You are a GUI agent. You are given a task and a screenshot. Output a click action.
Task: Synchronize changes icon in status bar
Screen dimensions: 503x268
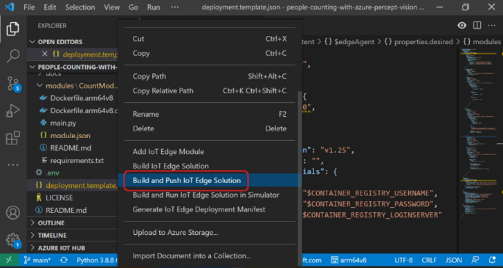(x=64, y=260)
